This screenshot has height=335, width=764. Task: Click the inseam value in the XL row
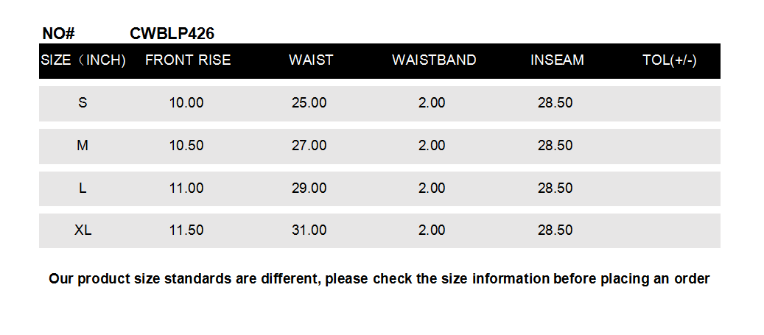(x=555, y=230)
